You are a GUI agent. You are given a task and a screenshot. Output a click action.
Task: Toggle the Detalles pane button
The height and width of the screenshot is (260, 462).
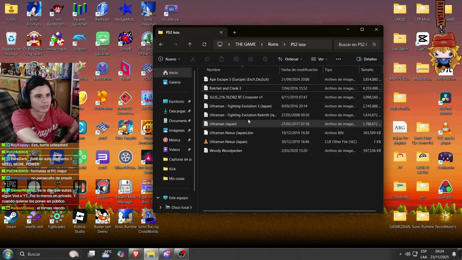pyautogui.click(x=366, y=59)
